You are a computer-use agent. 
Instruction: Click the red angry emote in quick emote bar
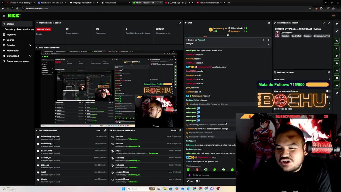pos(197,170)
